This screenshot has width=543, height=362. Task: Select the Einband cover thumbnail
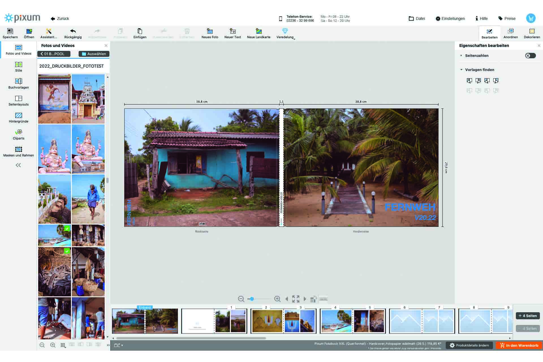[145, 321]
